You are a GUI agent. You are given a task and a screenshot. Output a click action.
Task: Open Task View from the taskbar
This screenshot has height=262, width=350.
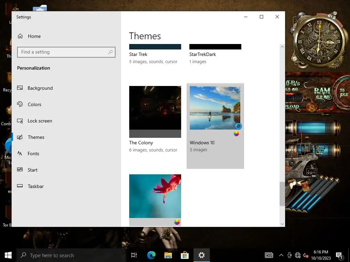(134, 255)
